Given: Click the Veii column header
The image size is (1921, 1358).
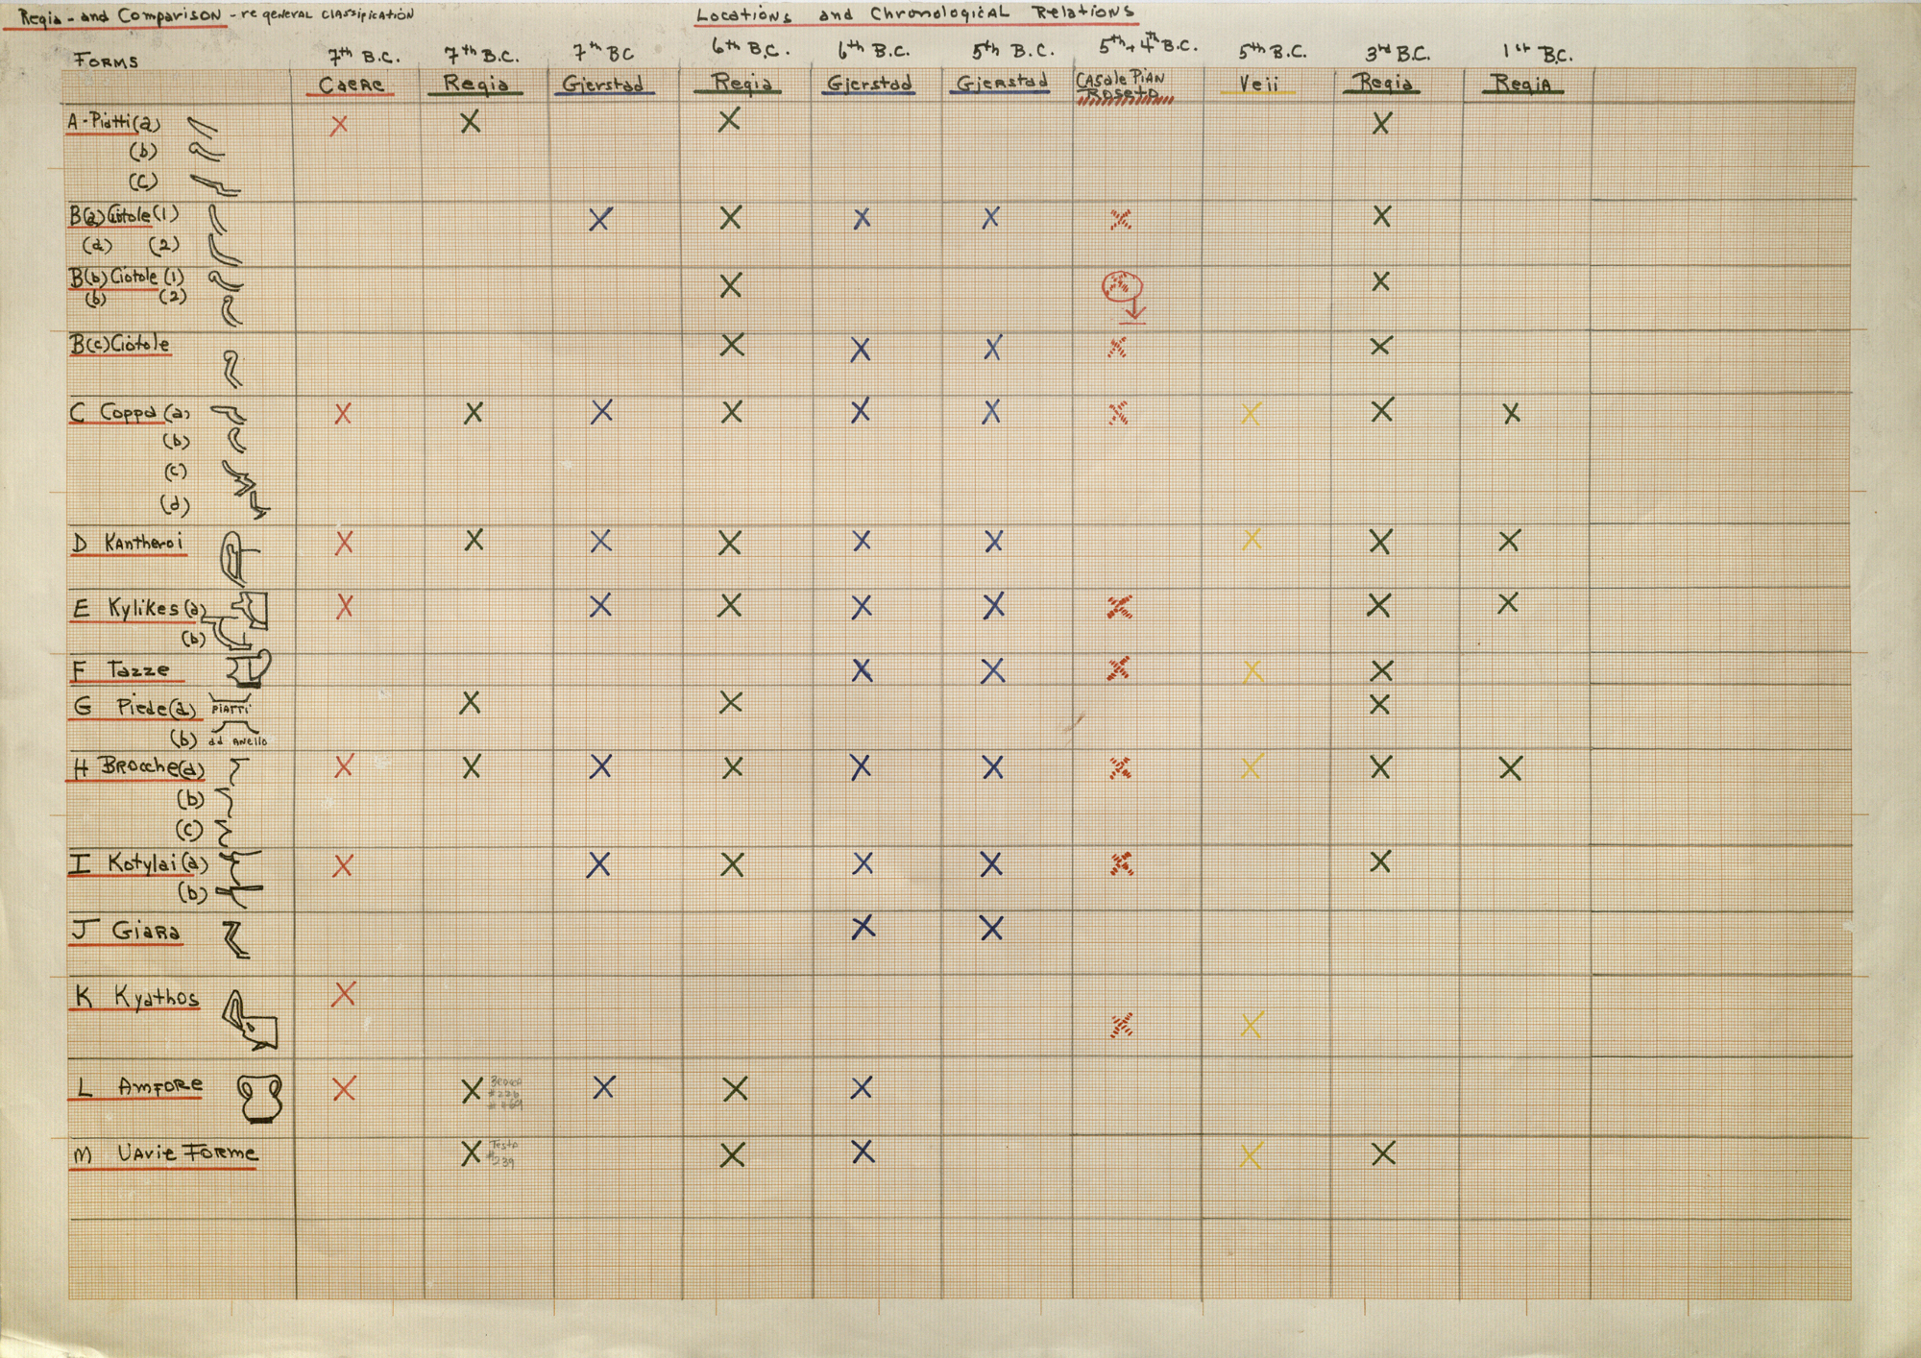Looking at the screenshot, I should click(1258, 84).
